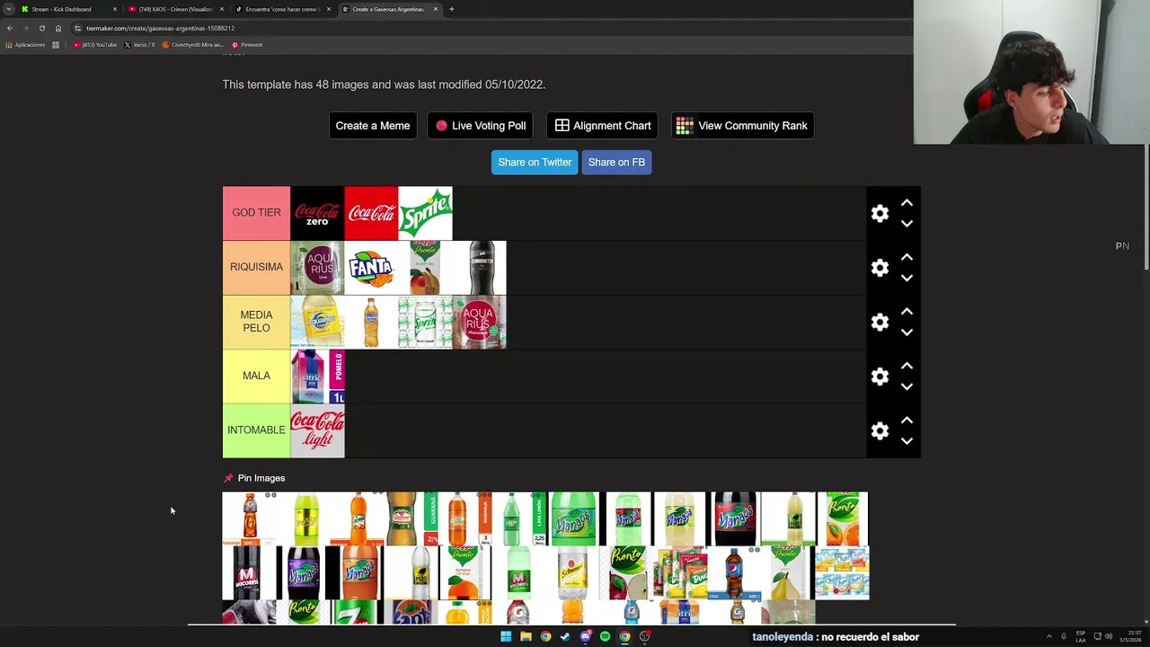Image resolution: width=1150 pixels, height=647 pixels.
Task: Open settings gear for GOD TIER row
Action: 880,213
